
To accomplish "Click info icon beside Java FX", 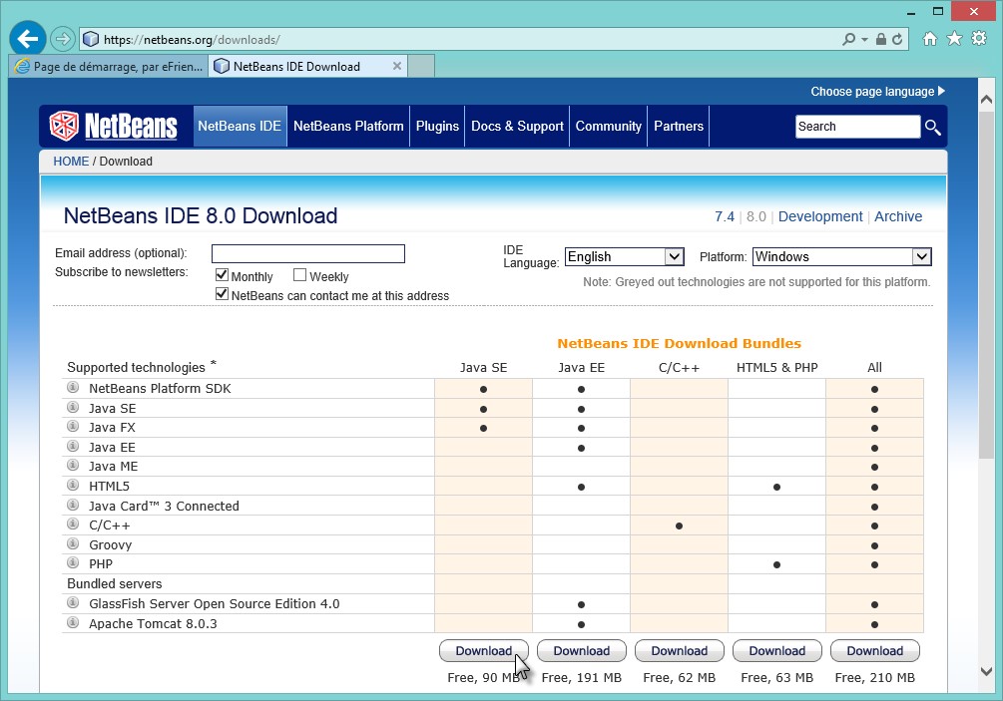I will tap(73, 428).
